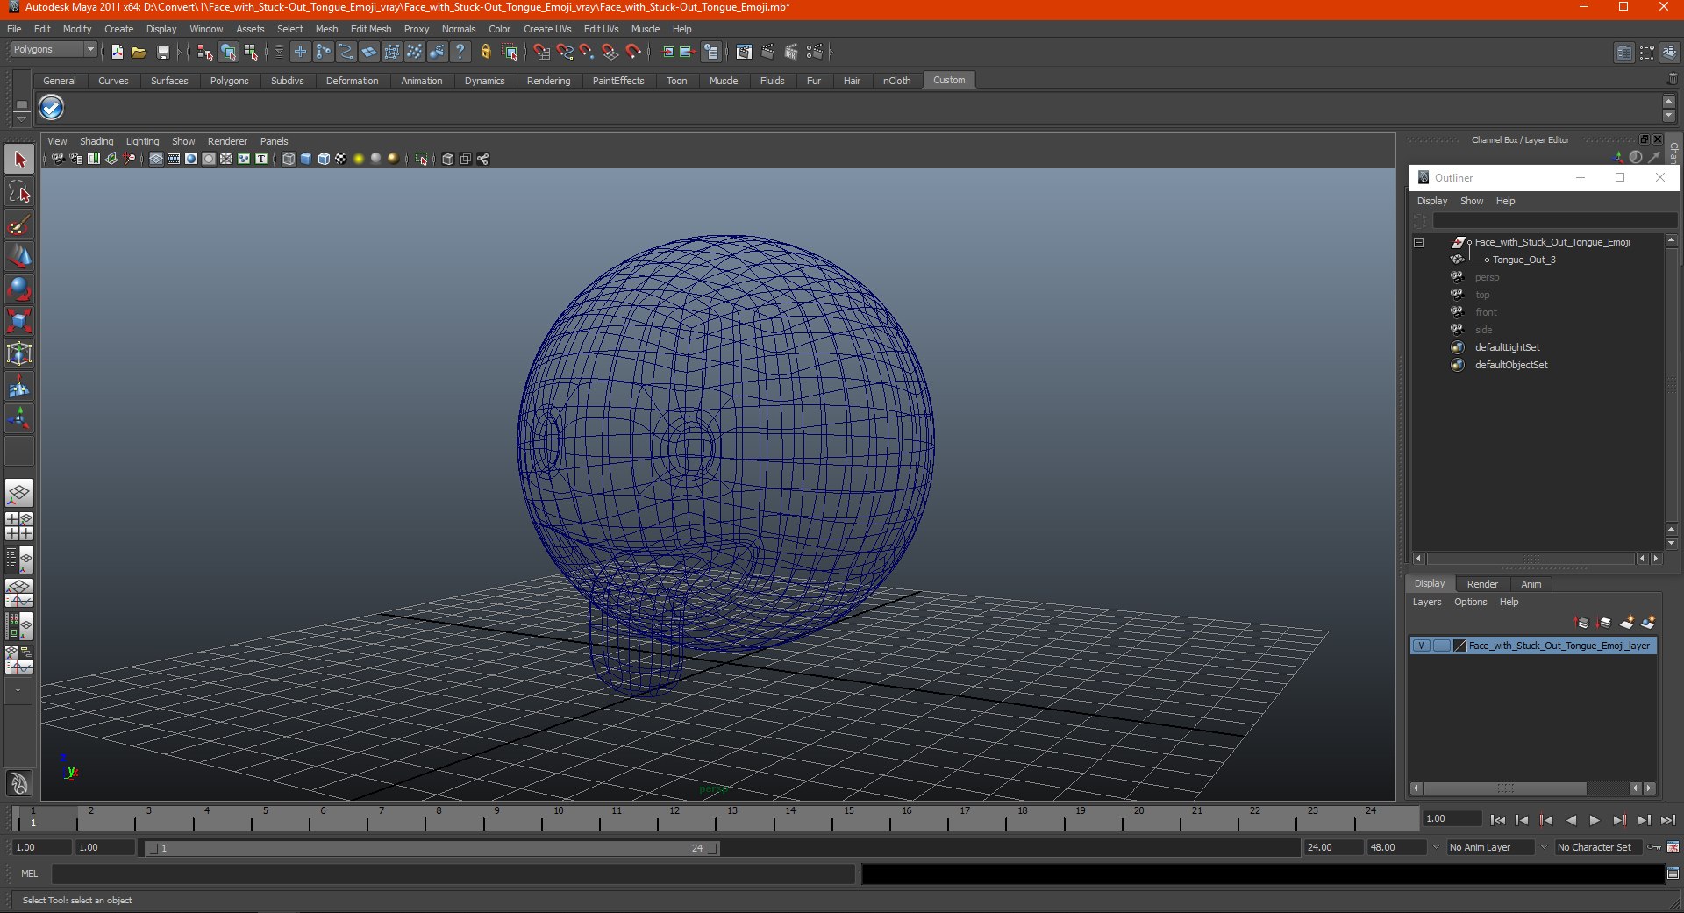Select Tongue_Out_3 in the Outliner
This screenshot has height=913, width=1684.
(x=1523, y=260)
